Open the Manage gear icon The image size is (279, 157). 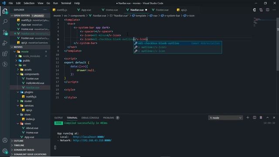(x=5, y=151)
